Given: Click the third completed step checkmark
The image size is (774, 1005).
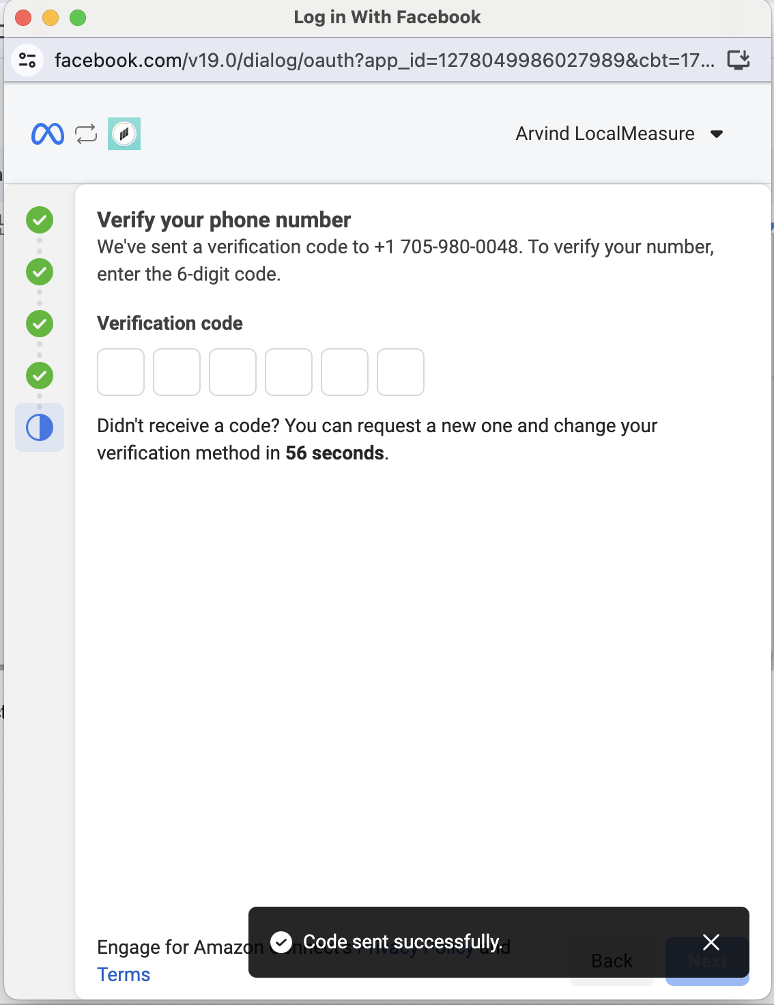Looking at the screenshot, I should tap(40, 324).
